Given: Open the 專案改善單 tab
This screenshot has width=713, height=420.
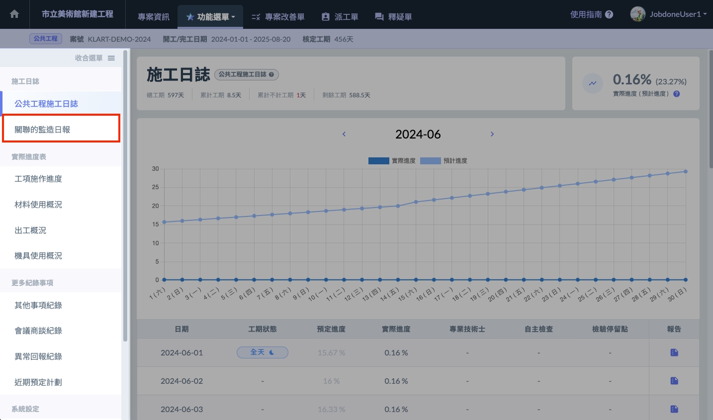Looking at the screenshot, I should [278, 17].
